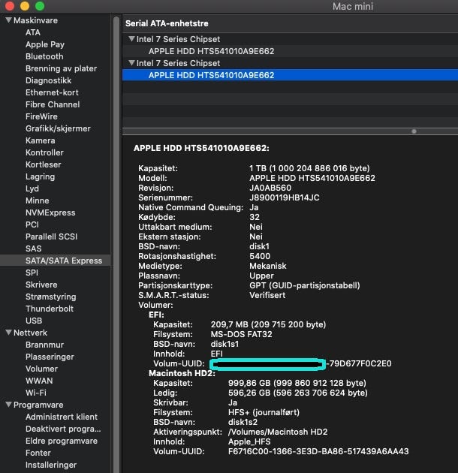This screenshot has width=458, height=473.
Task: Open Brannmur under Nettverk
Action: pyautogui.click(x=44, y=345)
